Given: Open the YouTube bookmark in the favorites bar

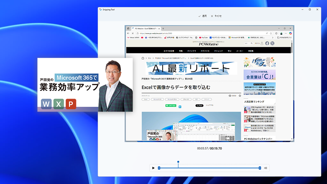Looking at the screenshot, I should 203,38.
